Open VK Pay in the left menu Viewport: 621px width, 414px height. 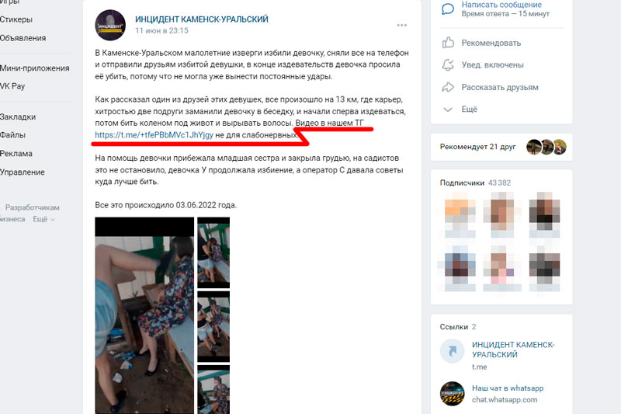(12, 86)
